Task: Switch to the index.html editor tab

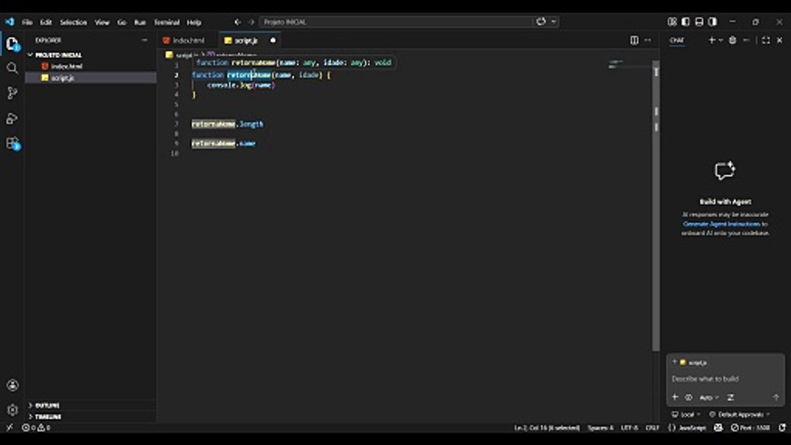Action: click(188, 40)
